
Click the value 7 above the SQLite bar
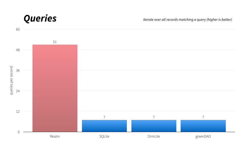point(104,117)
